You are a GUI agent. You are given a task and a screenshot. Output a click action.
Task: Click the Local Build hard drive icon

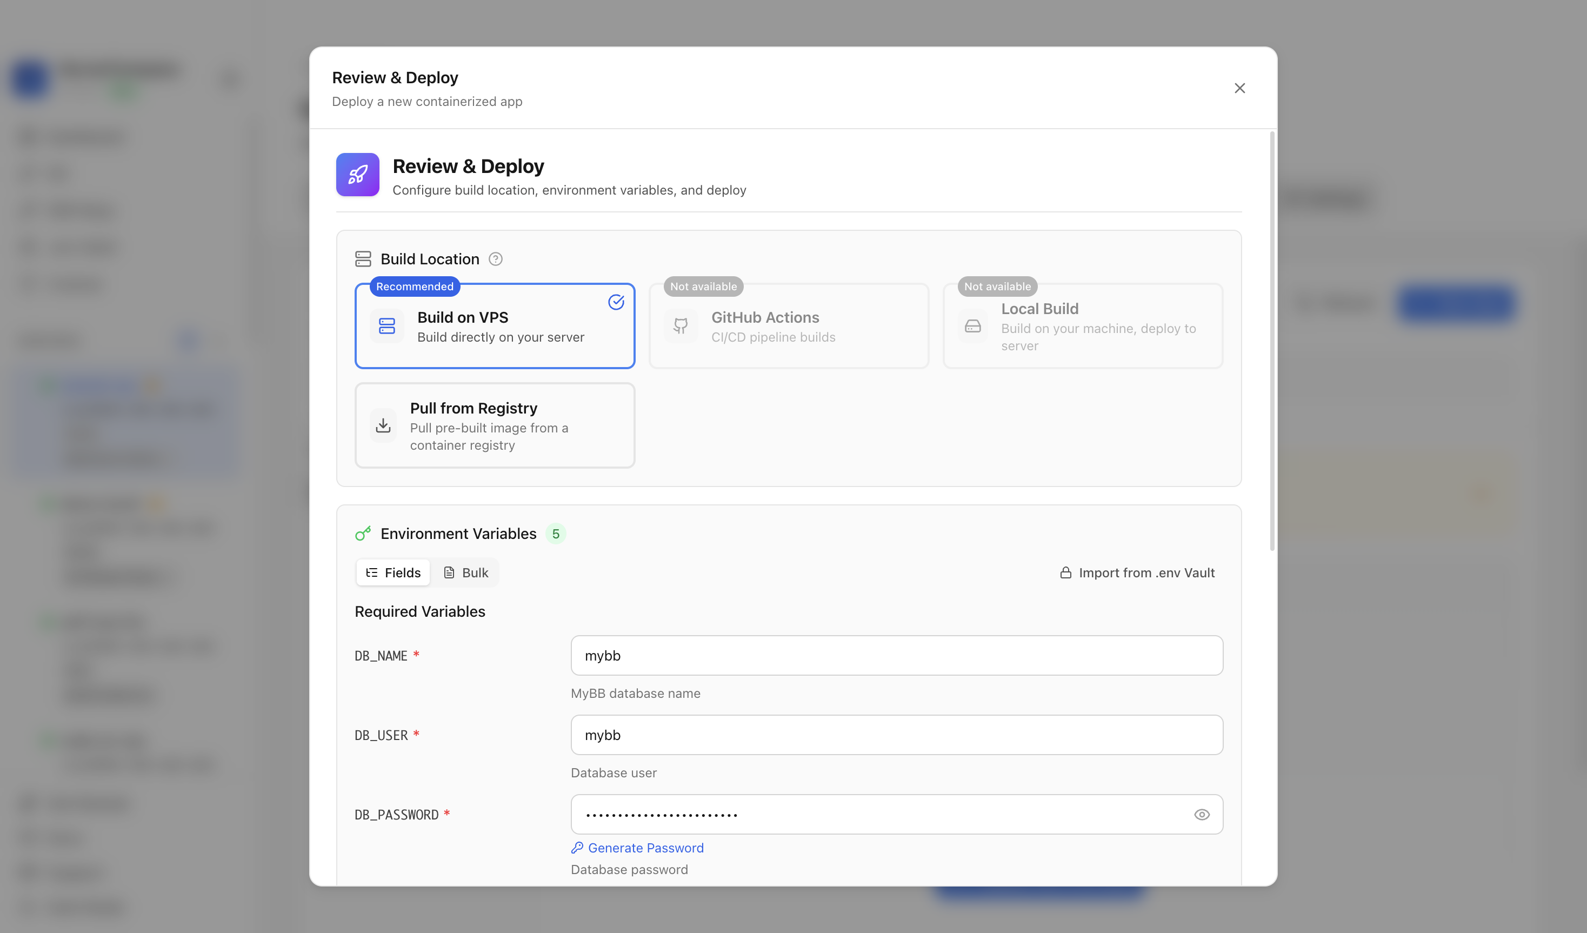pyautogui.click(x=973, y=326)
